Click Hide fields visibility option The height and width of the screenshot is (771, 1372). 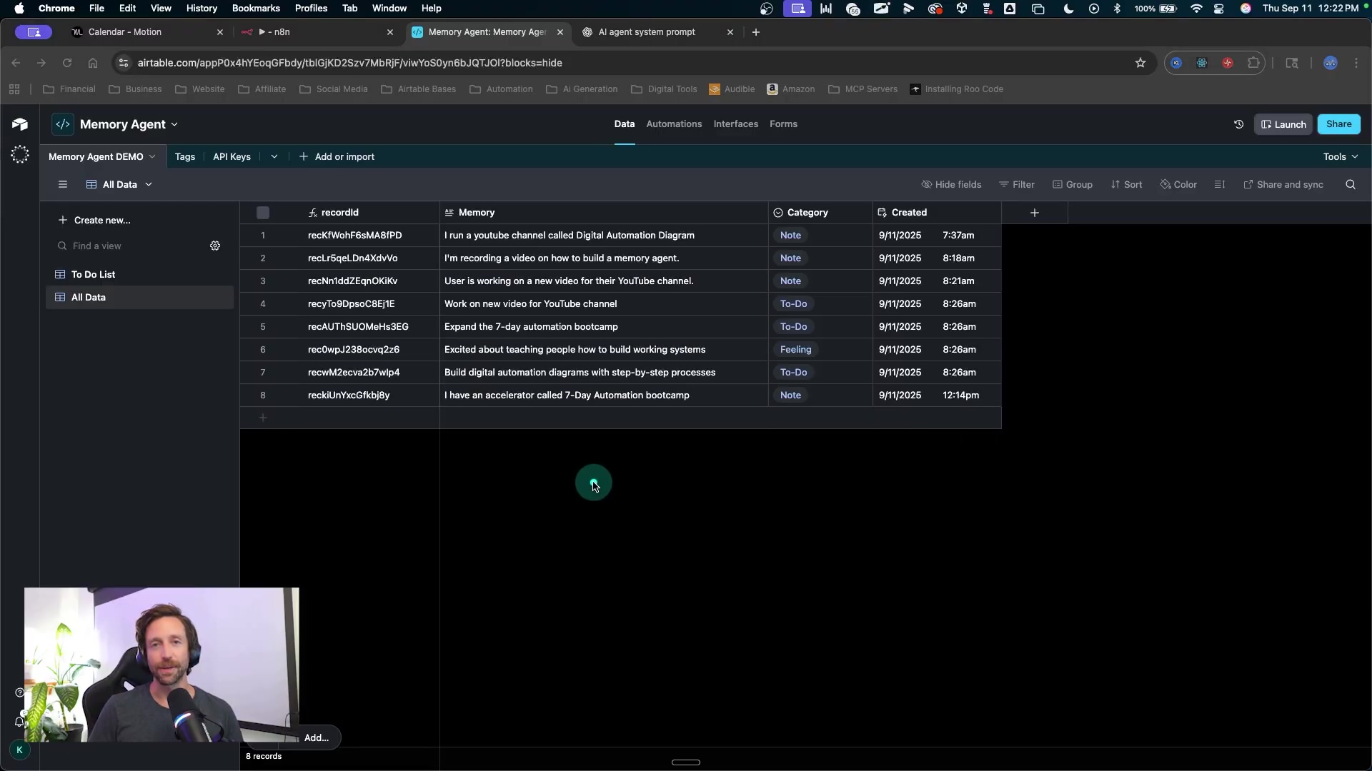point(951,184)
